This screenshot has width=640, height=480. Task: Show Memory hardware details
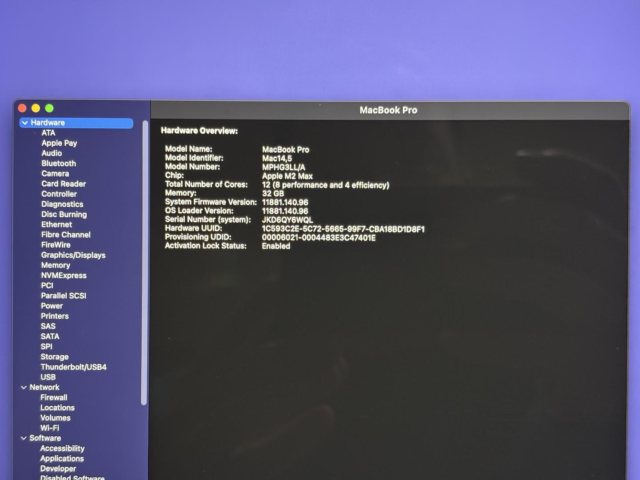(56, 265)
